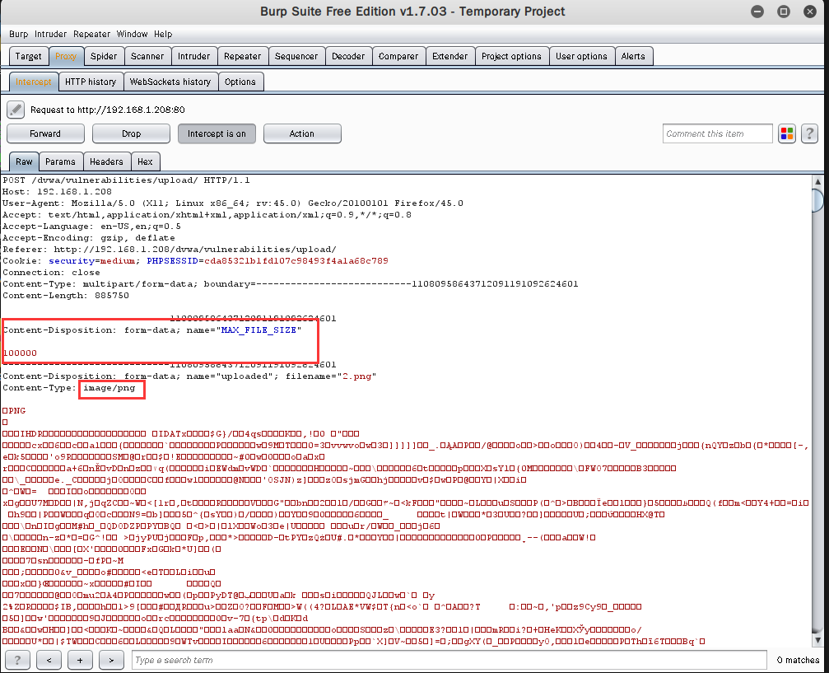Image resolution: width=829 pixels, height=673 pixels.
Task: Open the Project options tab
Action: click(x=511, y=56)
